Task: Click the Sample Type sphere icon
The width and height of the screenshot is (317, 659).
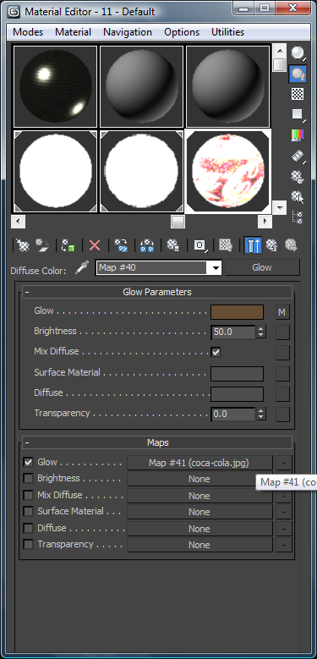Action: 298,53
